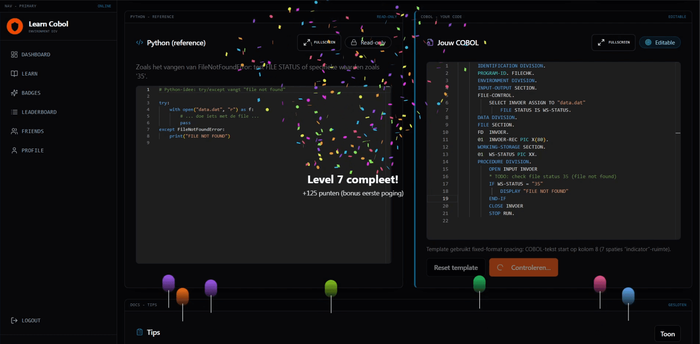Image resolution: width=700 pixels, height=344 pixels.
Task: Click the Python try: line
Action: point(164,103)
